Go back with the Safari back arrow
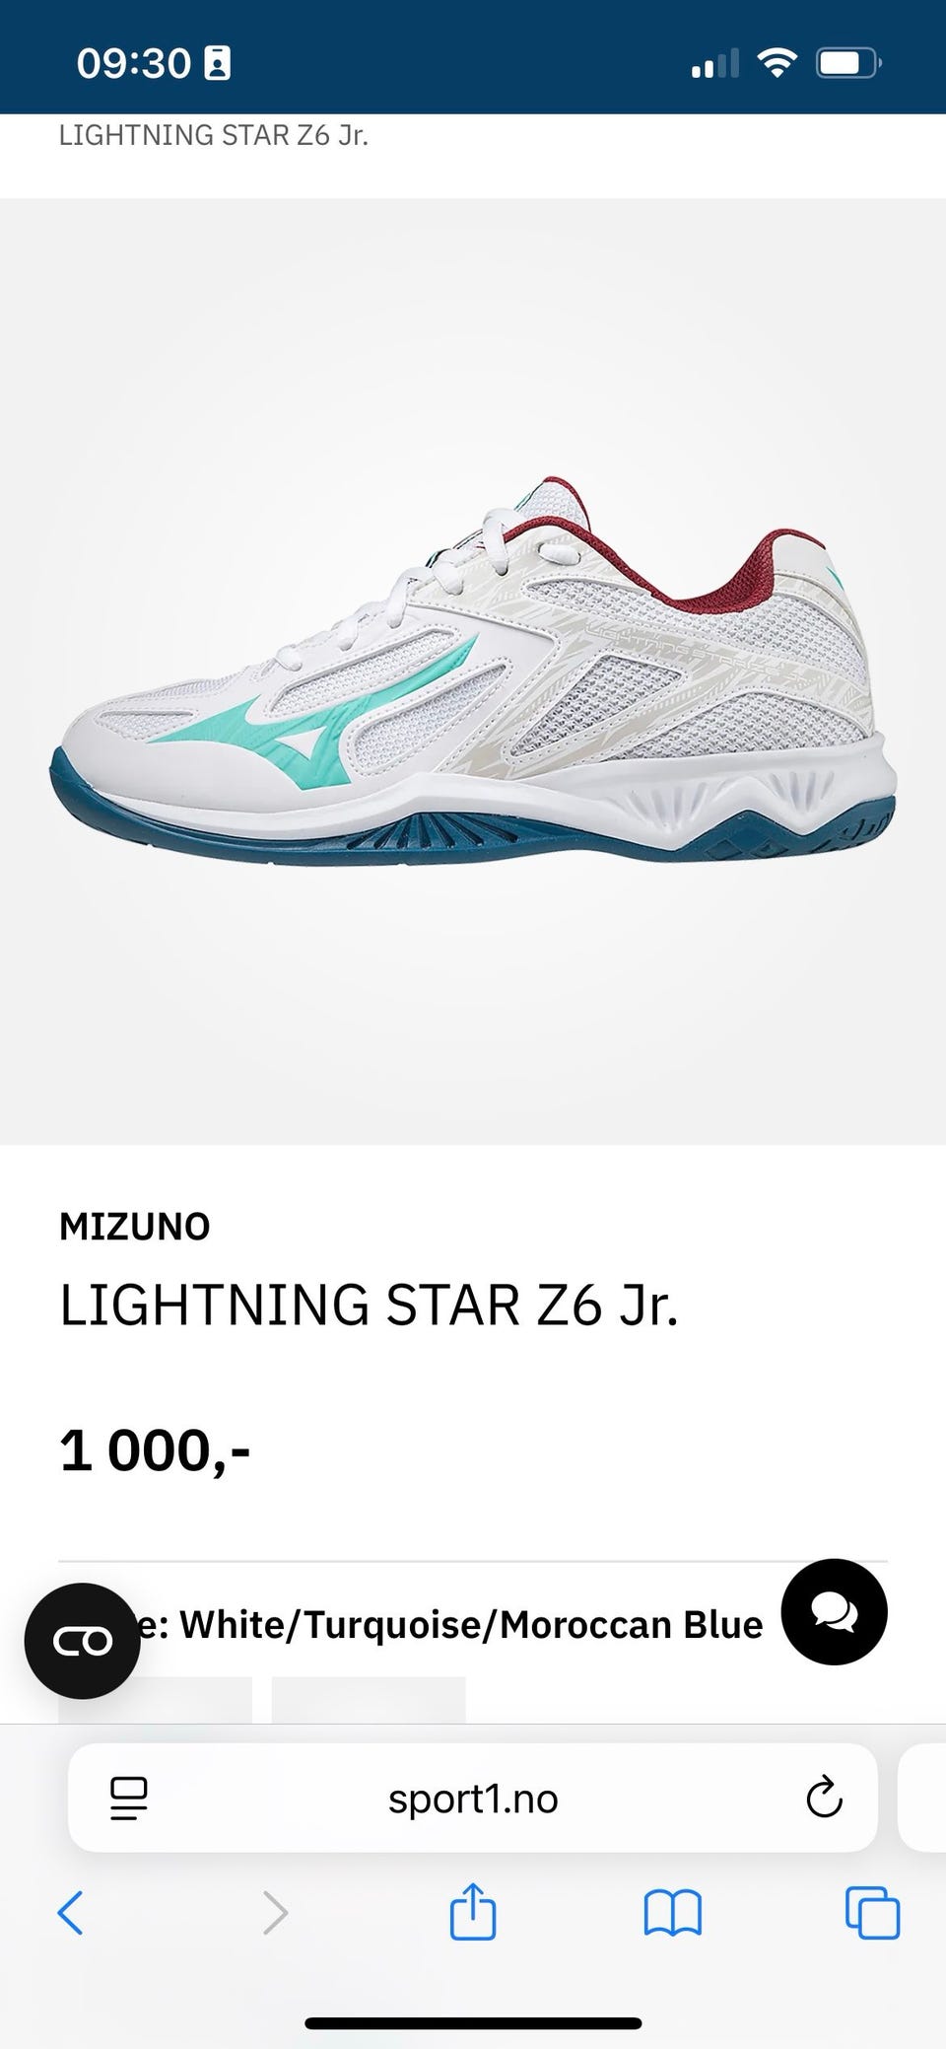Image resolution: width=946 pixels, height=2049 pixels. (x=71, y=1913)
